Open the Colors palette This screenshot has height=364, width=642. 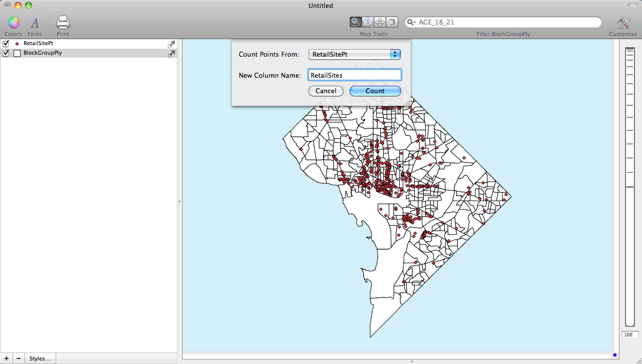pos(13,23)
